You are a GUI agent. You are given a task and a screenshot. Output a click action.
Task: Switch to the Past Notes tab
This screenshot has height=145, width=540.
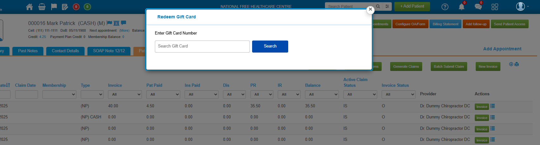click(28, 51)
